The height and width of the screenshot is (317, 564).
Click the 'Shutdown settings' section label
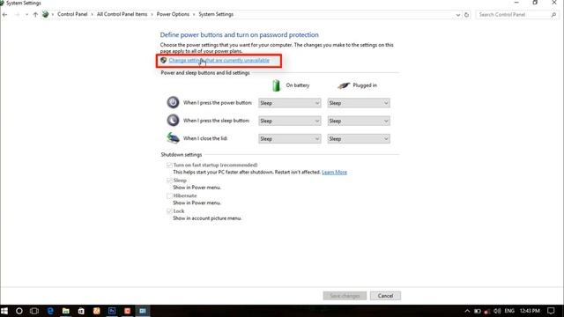coord(182,155)
